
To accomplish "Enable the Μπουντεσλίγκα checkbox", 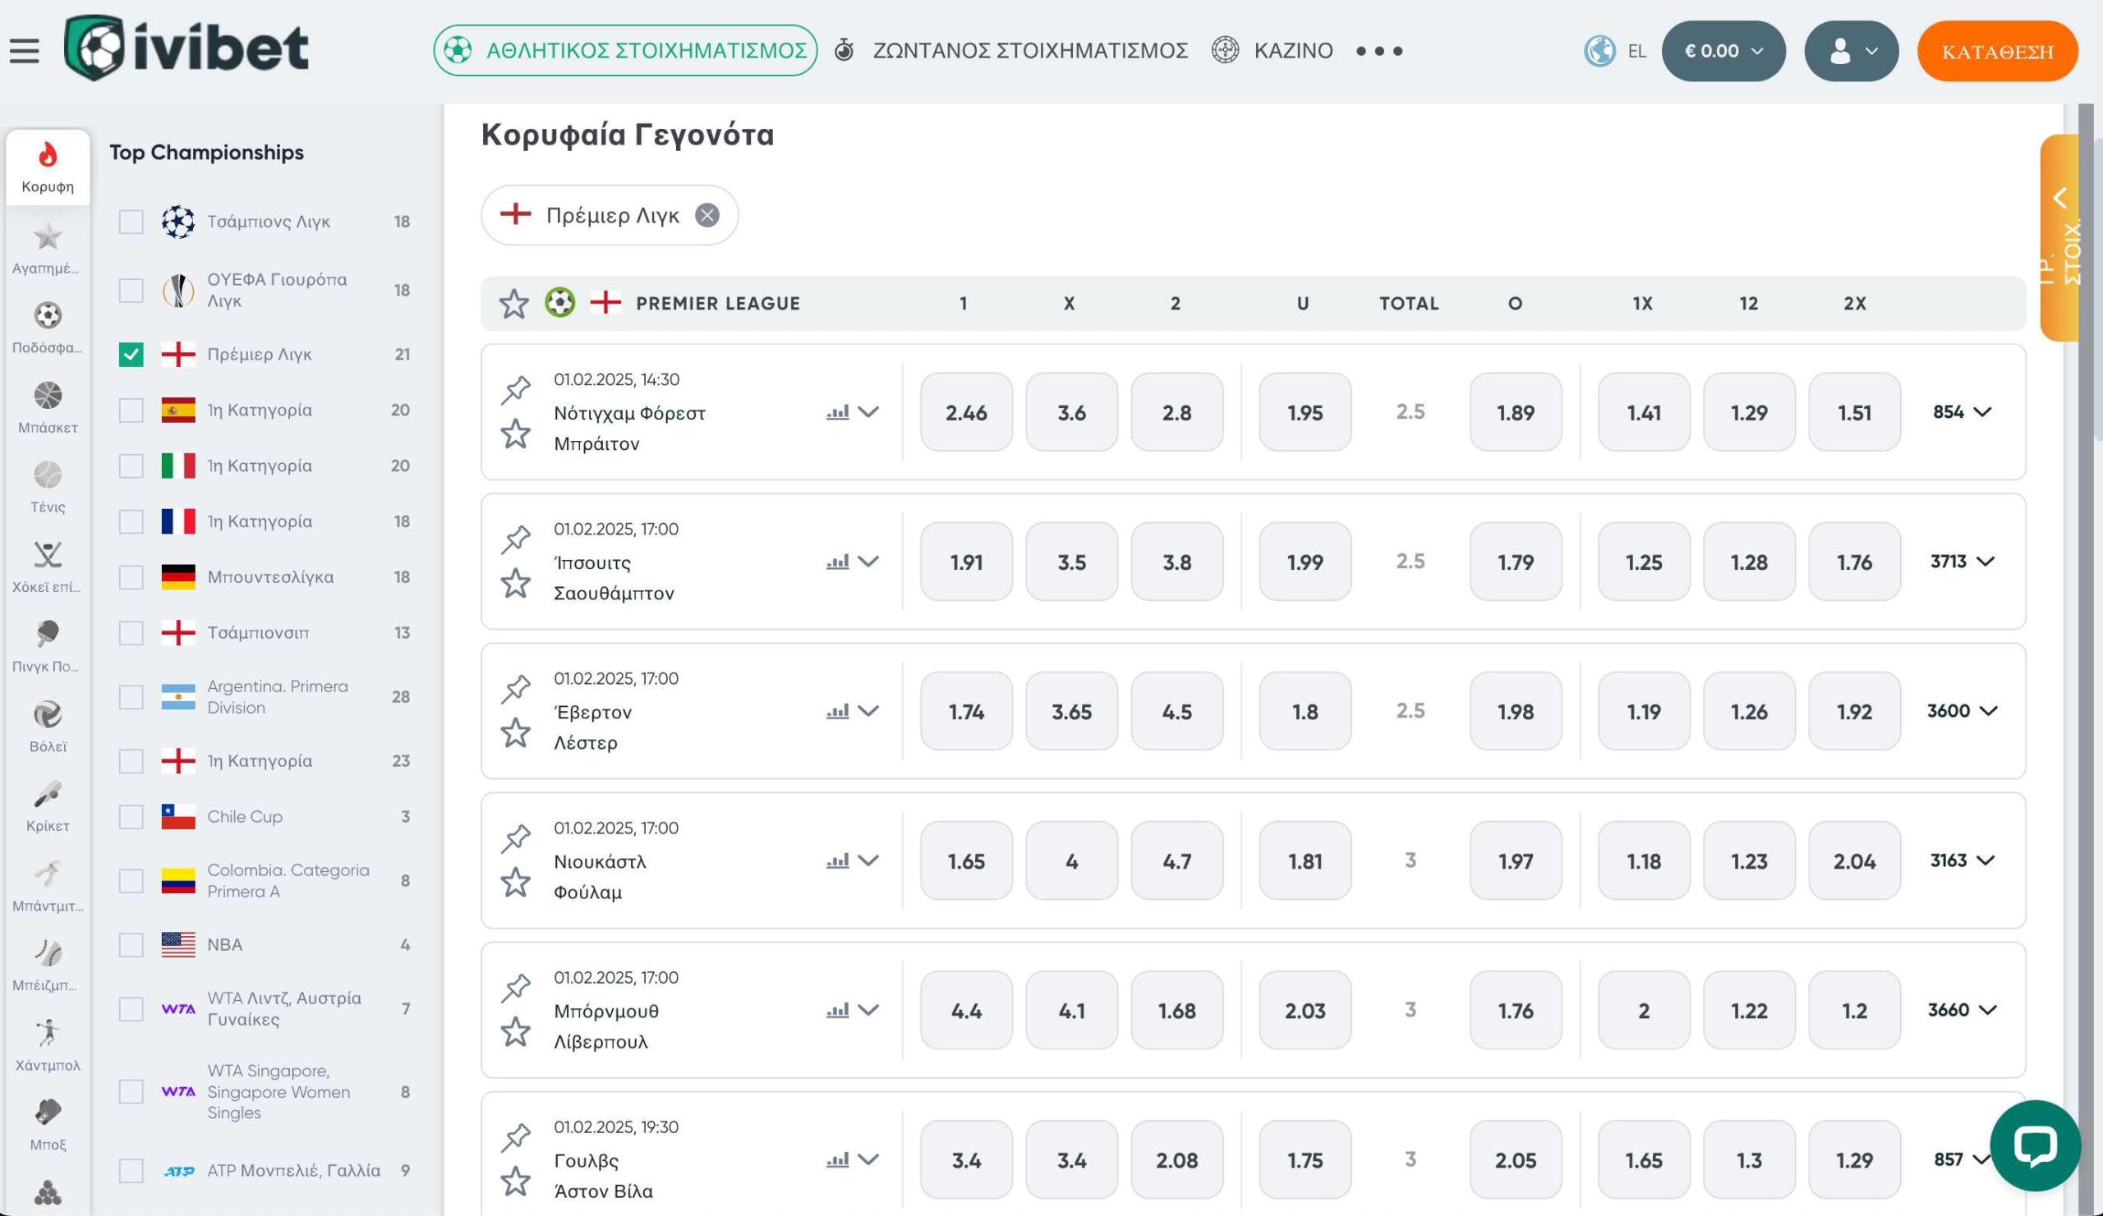I will click(x=131, y=577).
